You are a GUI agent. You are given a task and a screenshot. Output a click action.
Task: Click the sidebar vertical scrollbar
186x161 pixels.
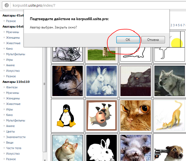pyautogui.click(x=45, y=83)
